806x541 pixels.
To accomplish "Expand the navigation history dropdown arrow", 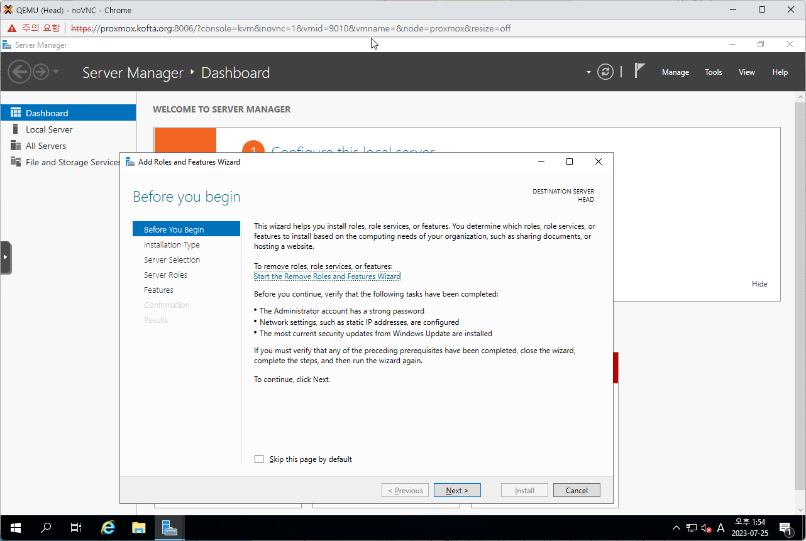I will point(56,72).
